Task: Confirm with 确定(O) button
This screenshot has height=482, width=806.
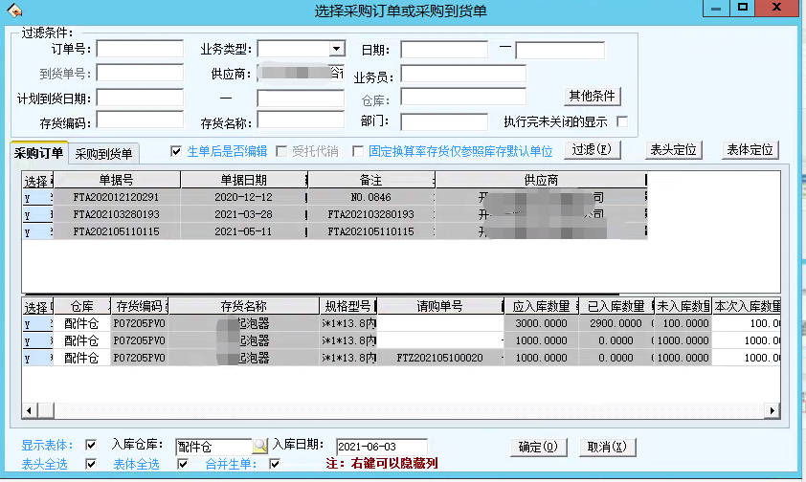Action: (538, 447)
